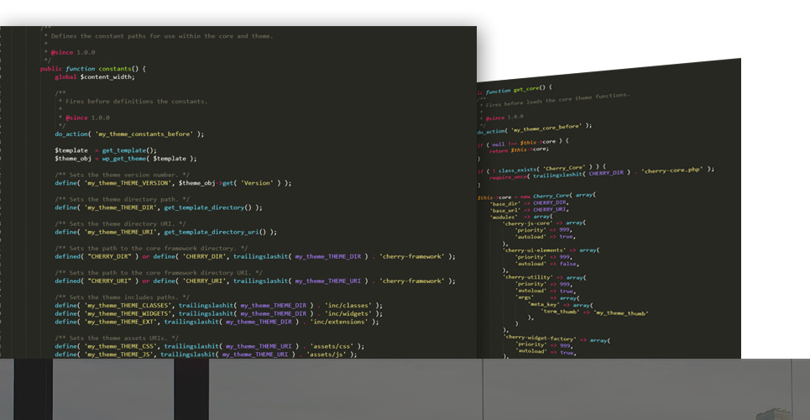This screenshot has height=420, width=810.
Task: Click the 'inc/widgets' path string
Action: tap(350, 313)
